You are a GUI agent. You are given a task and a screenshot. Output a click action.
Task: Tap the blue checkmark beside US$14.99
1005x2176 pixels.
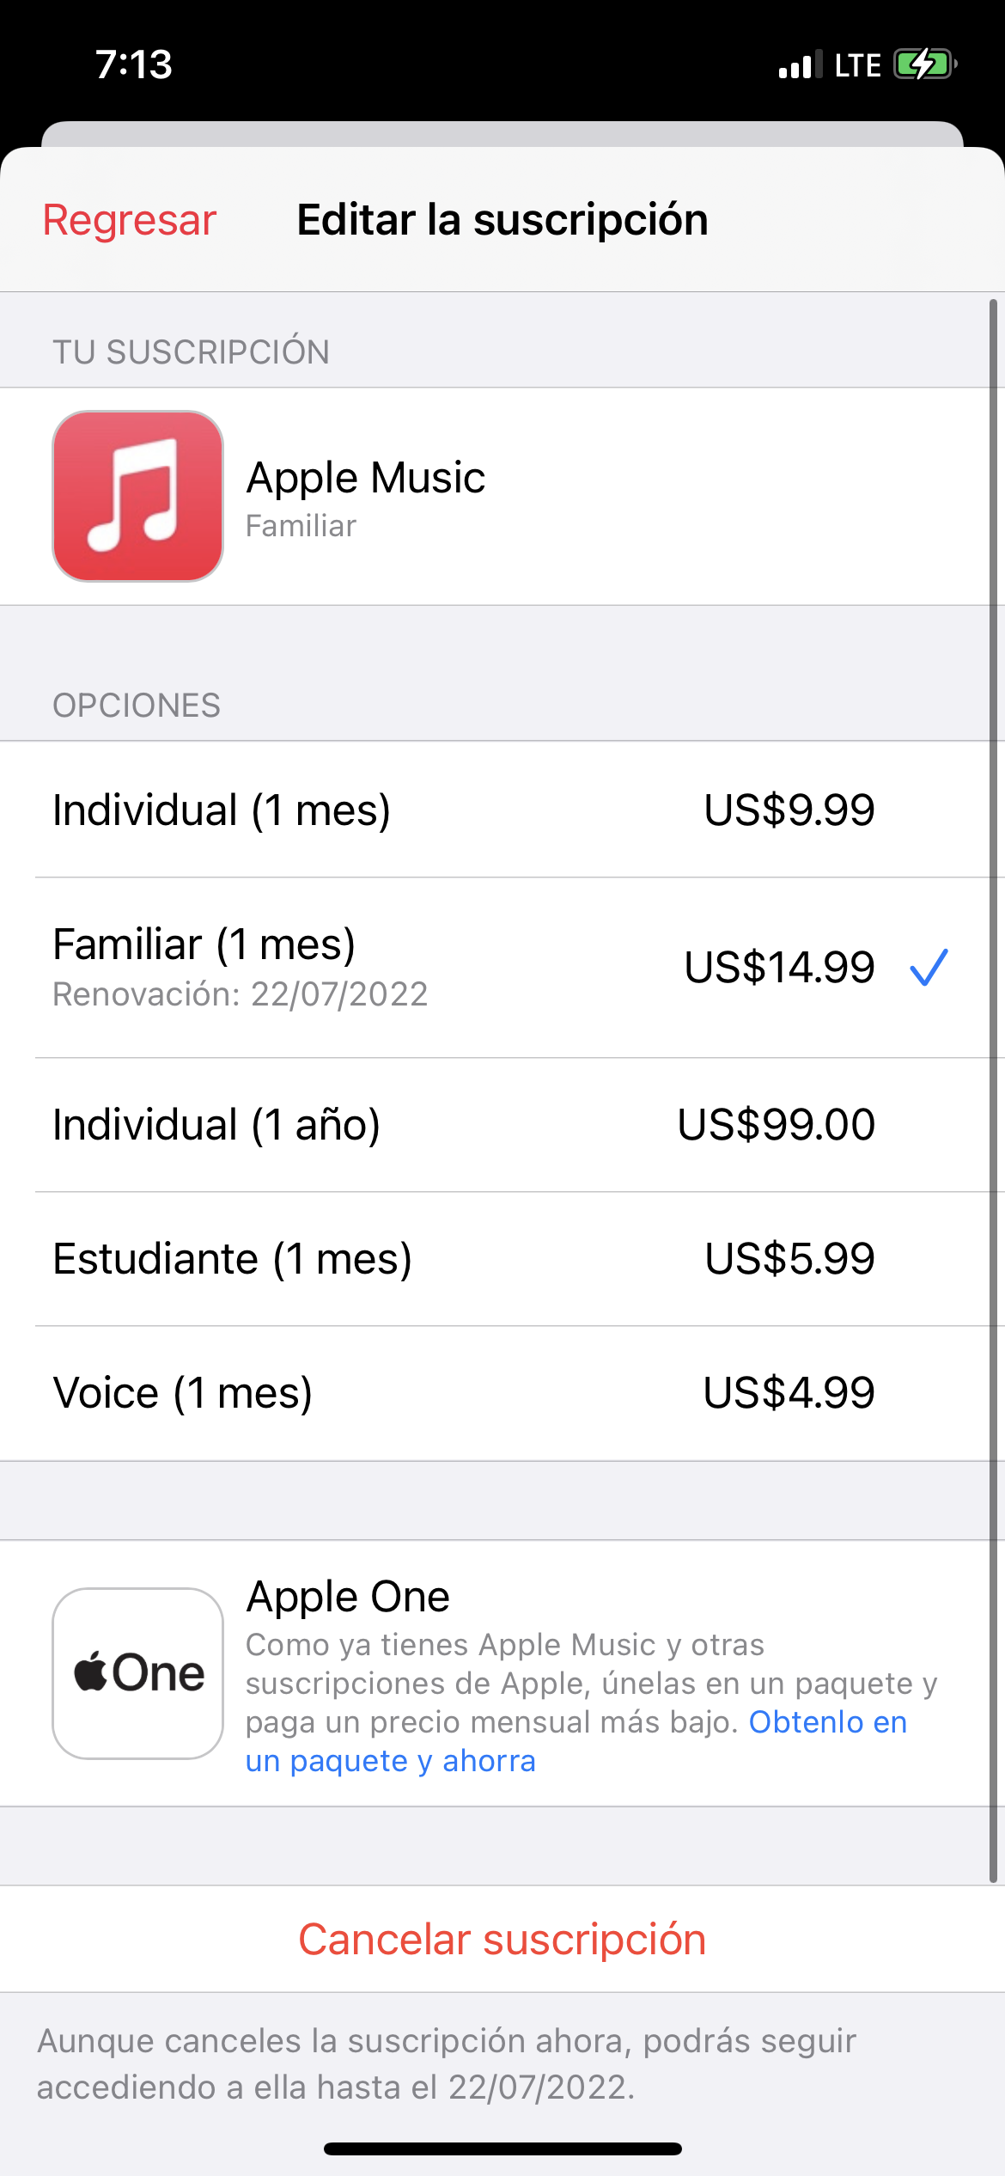point(929,968)
